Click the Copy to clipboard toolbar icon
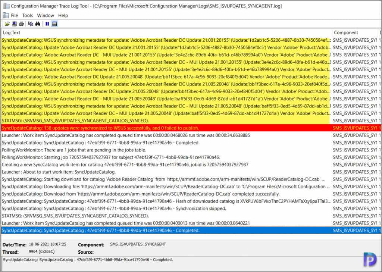Screen dimensions: 382x272 coord(31,24)
